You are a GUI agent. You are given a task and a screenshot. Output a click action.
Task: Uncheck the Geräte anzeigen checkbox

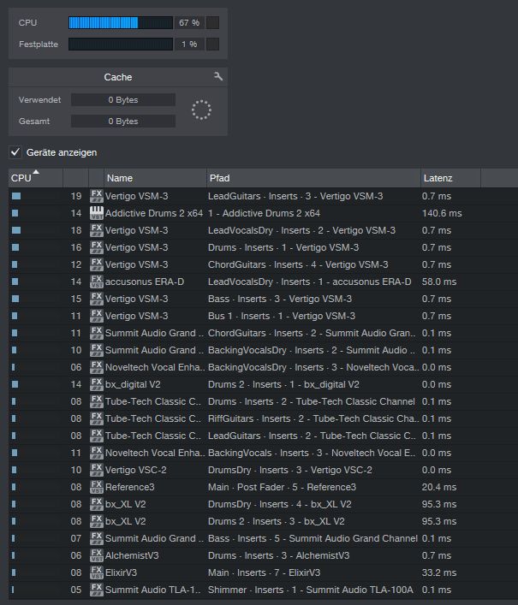[15, 152]
